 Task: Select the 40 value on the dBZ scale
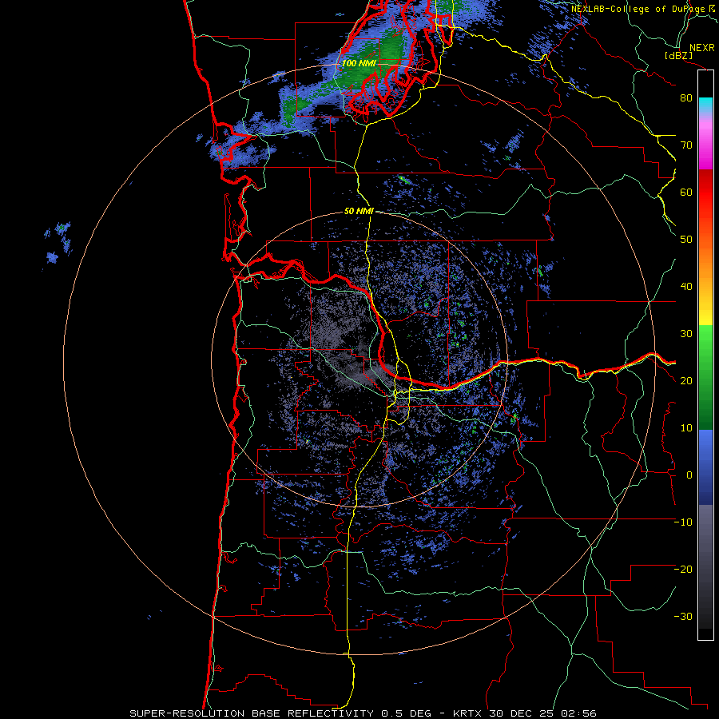686,287
